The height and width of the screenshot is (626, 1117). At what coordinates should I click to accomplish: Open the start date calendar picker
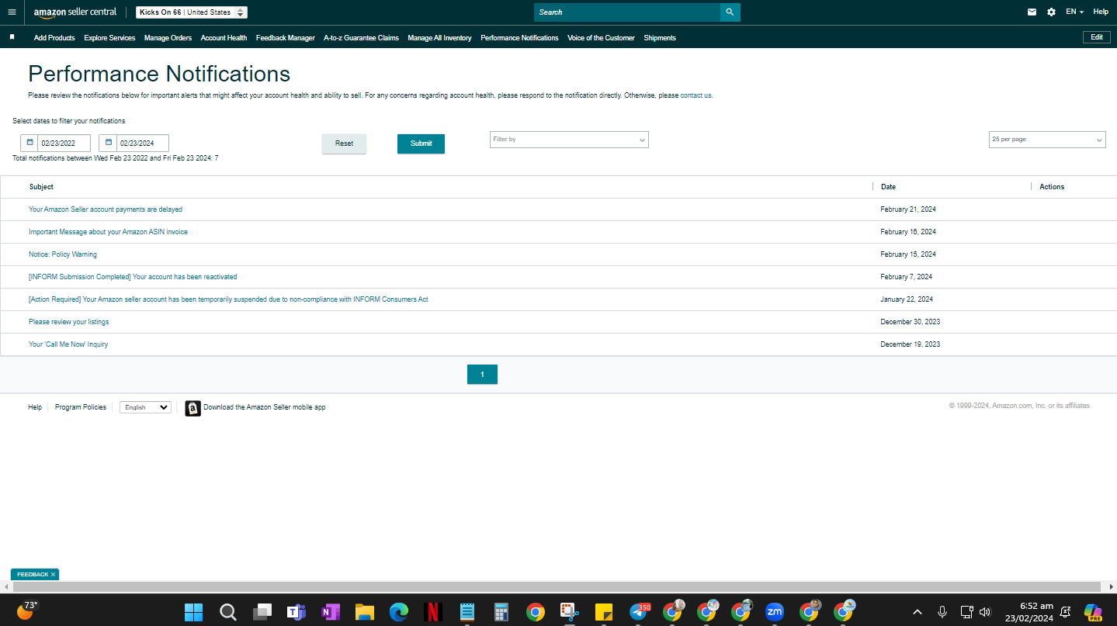29,143
